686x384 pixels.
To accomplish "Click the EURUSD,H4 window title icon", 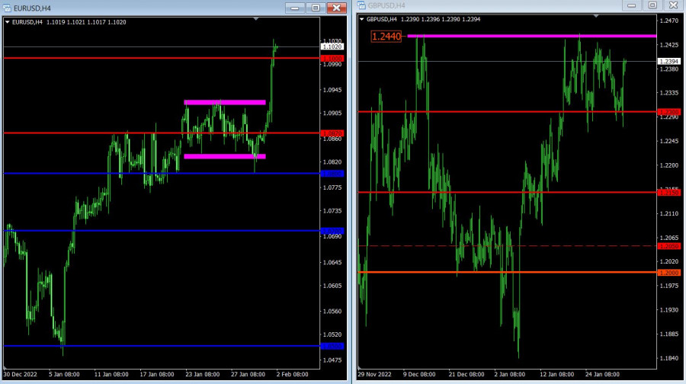I will click(x=7, y=8).
